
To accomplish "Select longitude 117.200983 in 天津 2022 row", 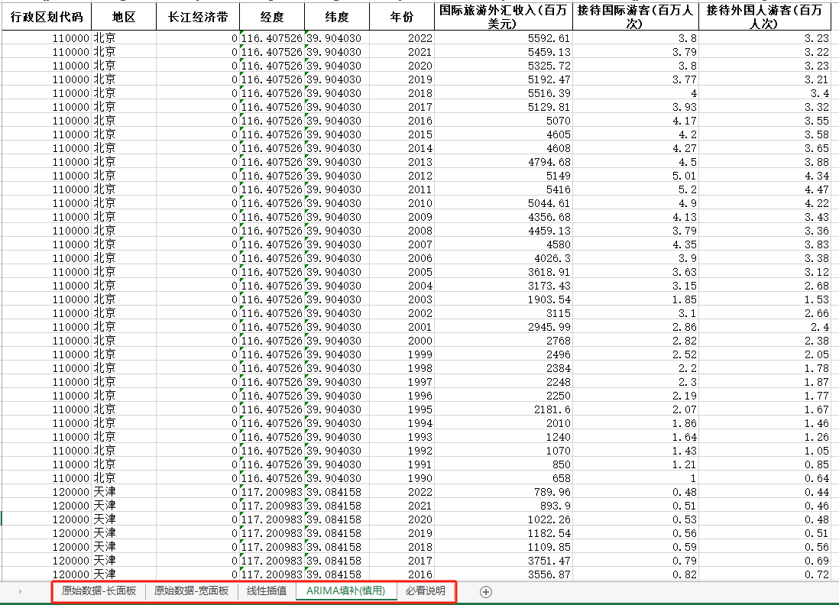I will pos(272,492).
